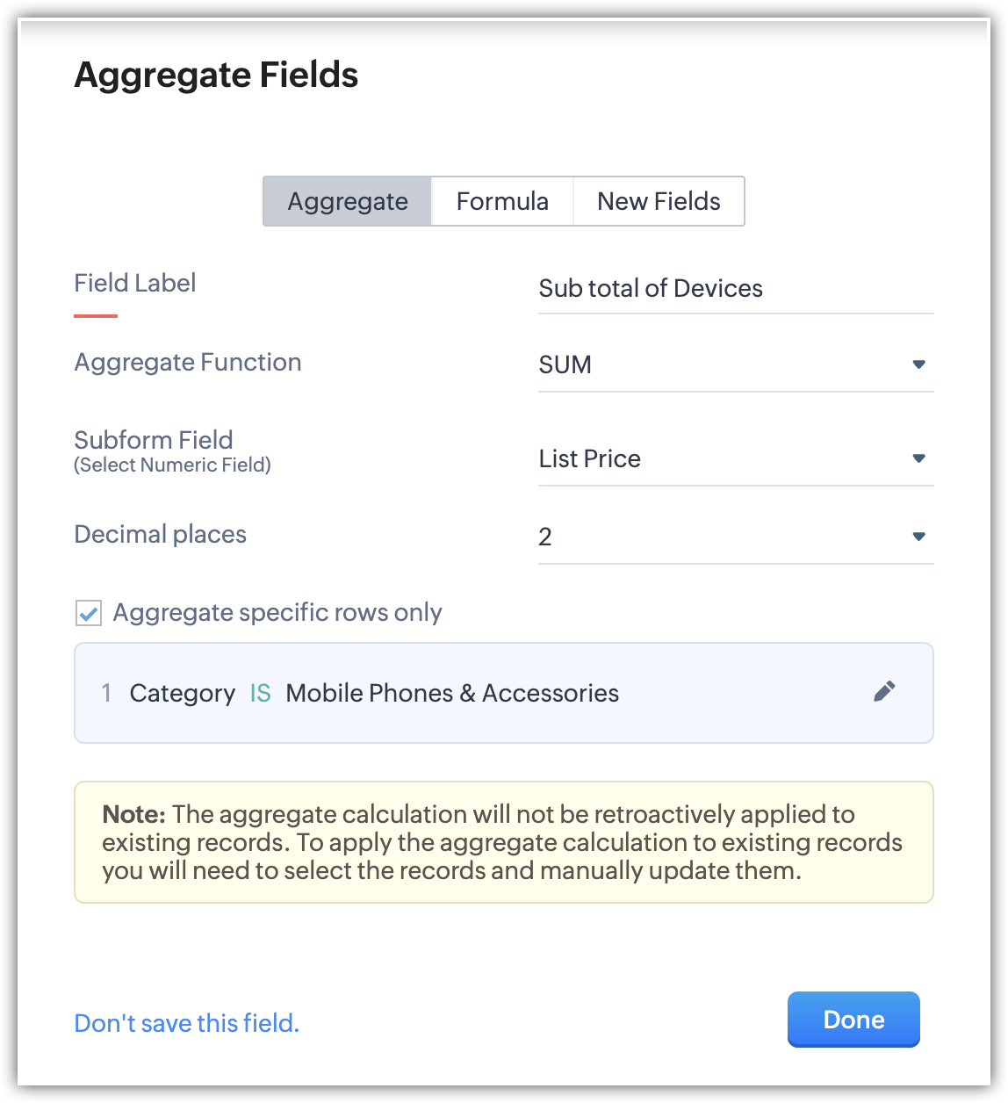Viewport: 1008px width, 1103px height.
Task: Click Don't save this field link
Action: [x=187, y=1023]
